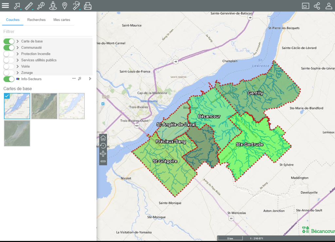Click the zoom in button on the map

coord(103,153)
